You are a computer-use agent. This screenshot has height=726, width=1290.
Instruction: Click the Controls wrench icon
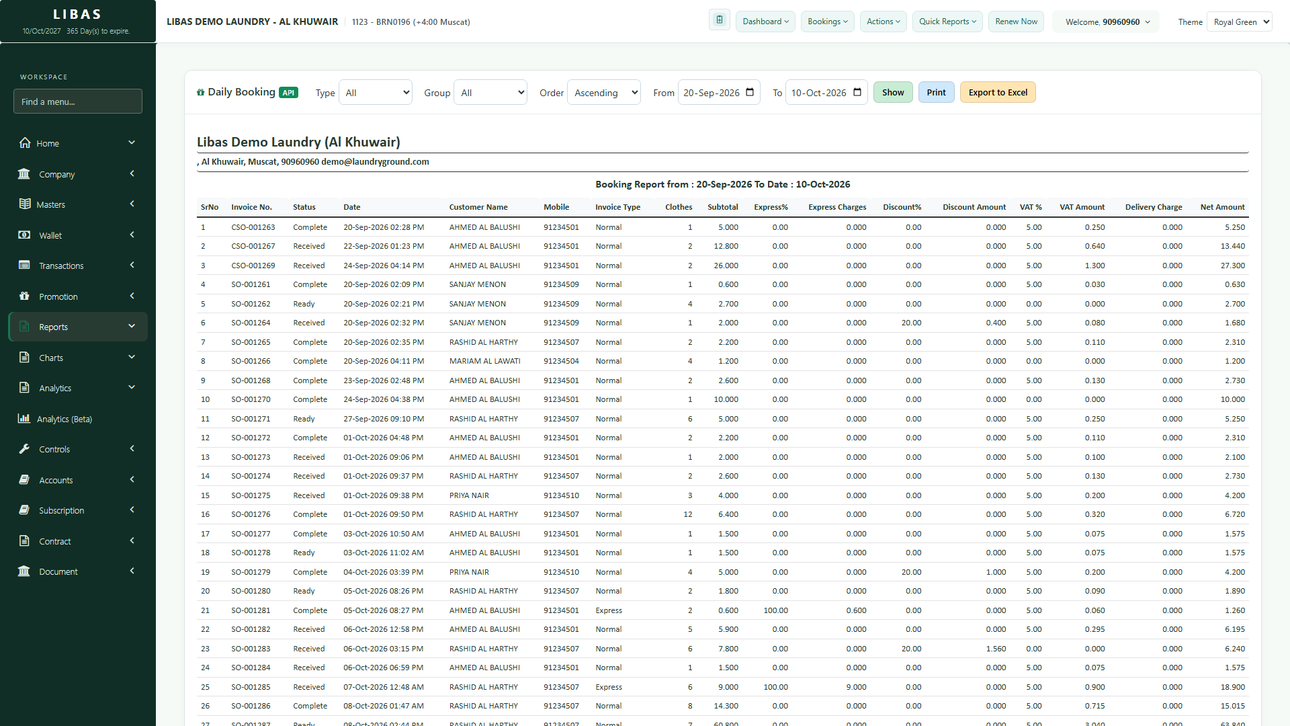pyautogui.click(x=24, y=449)
